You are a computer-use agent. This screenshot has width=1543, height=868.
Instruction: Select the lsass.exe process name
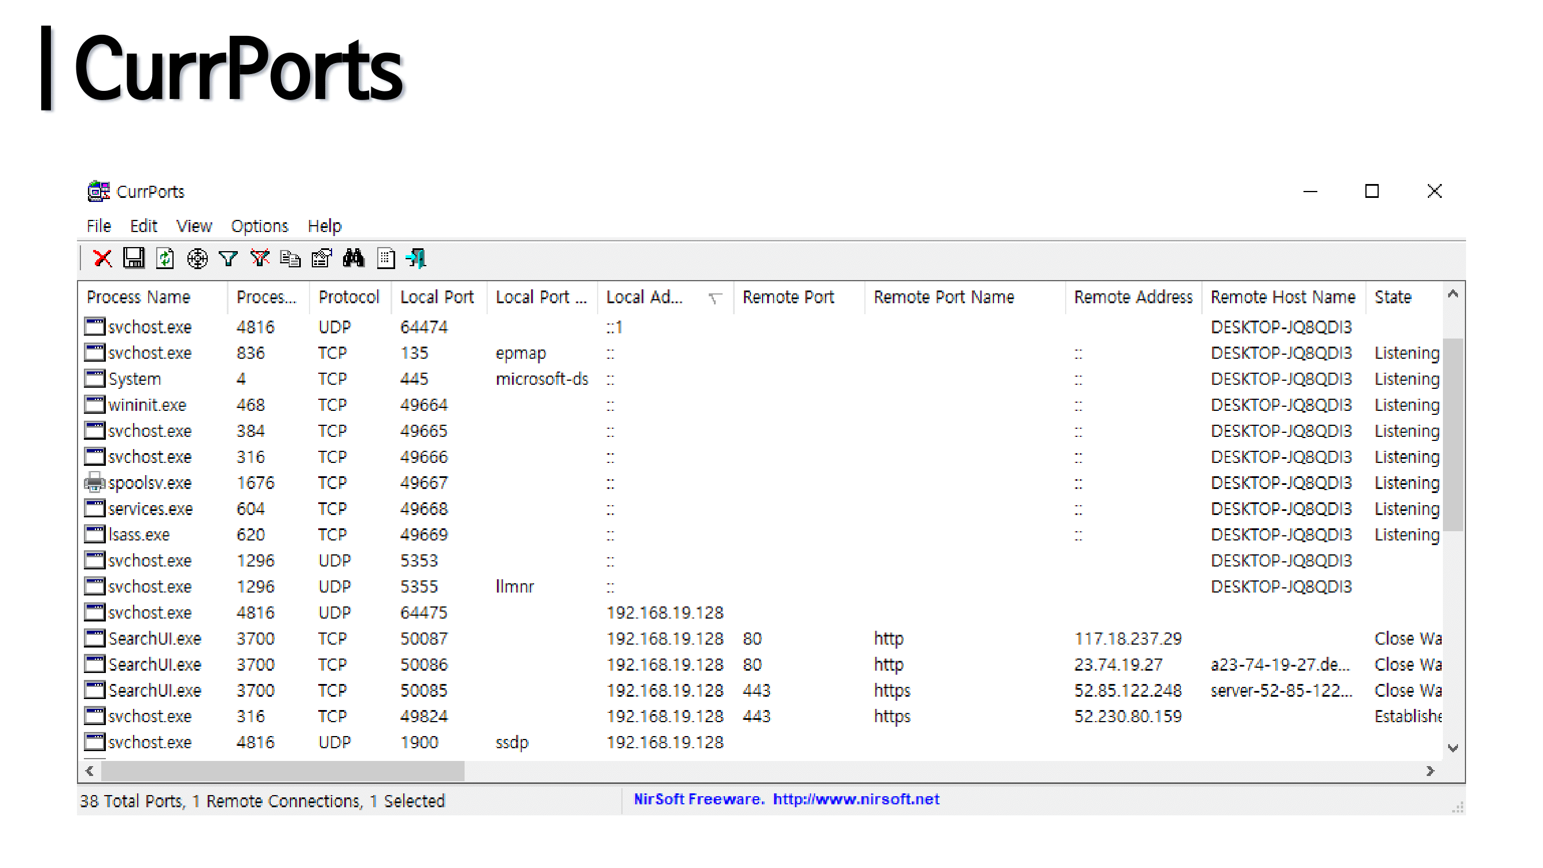click(139, 534)
